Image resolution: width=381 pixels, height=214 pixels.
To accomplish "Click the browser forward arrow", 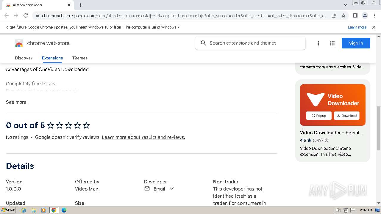I will pyautogui.click(x=16, y=15).
